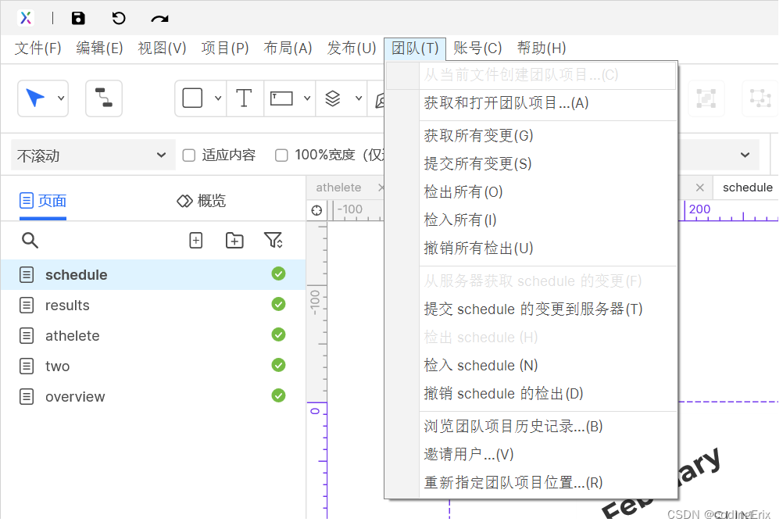Open the 不滚动 scroll mode dropdown

pyautogui.click(x=93, y=155)
